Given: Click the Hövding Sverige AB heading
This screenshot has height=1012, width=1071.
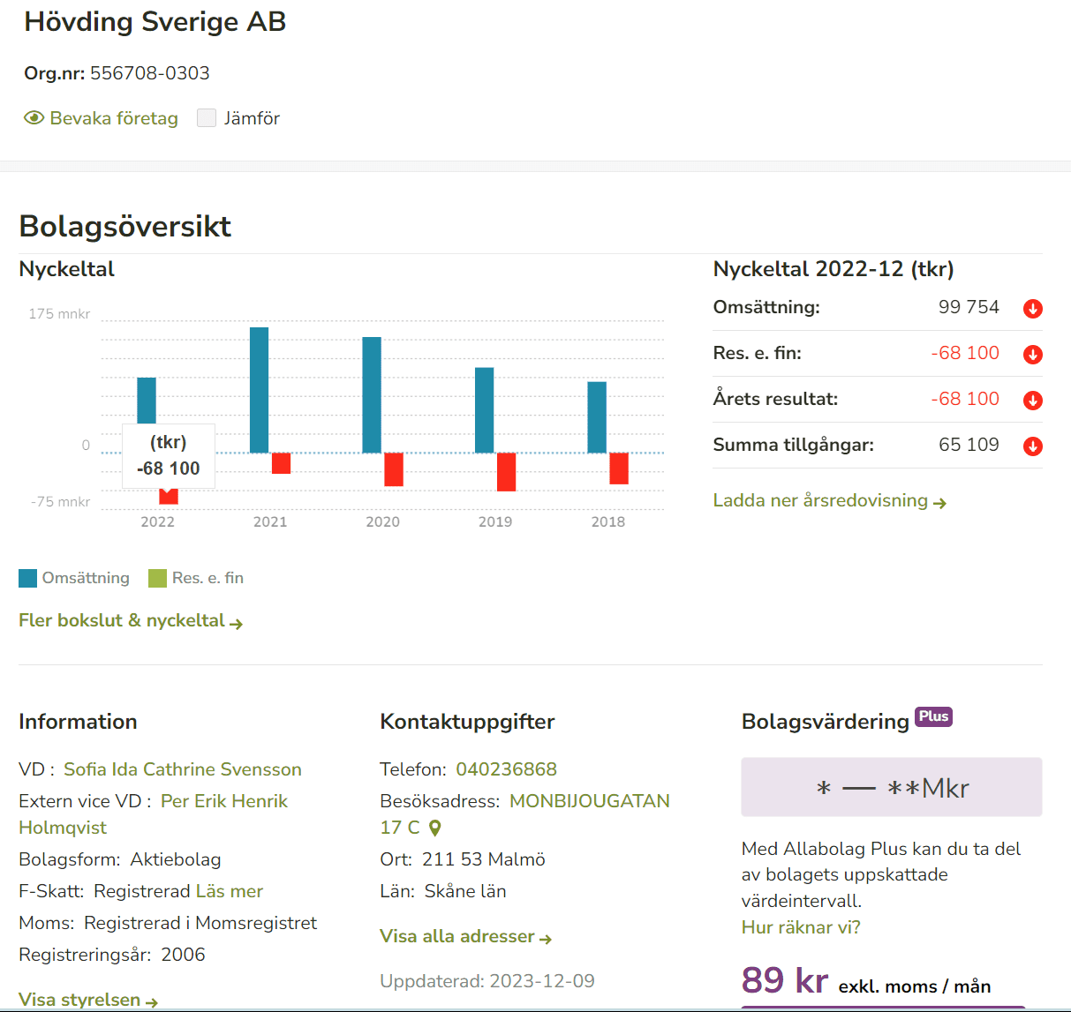Looking at the screenshot, I should (155, 22).
